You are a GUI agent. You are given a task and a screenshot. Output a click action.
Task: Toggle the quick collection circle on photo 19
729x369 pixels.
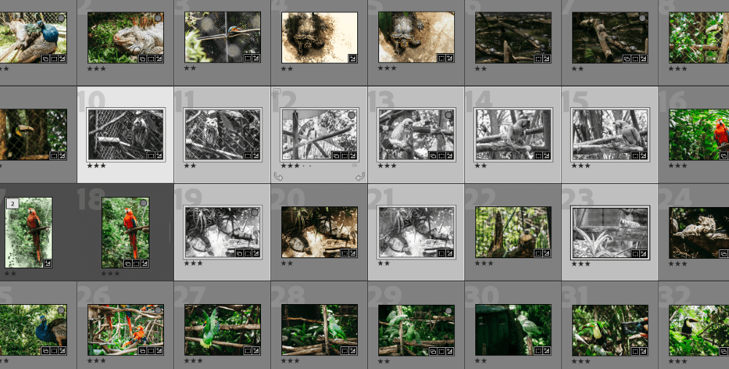(254, 212)
